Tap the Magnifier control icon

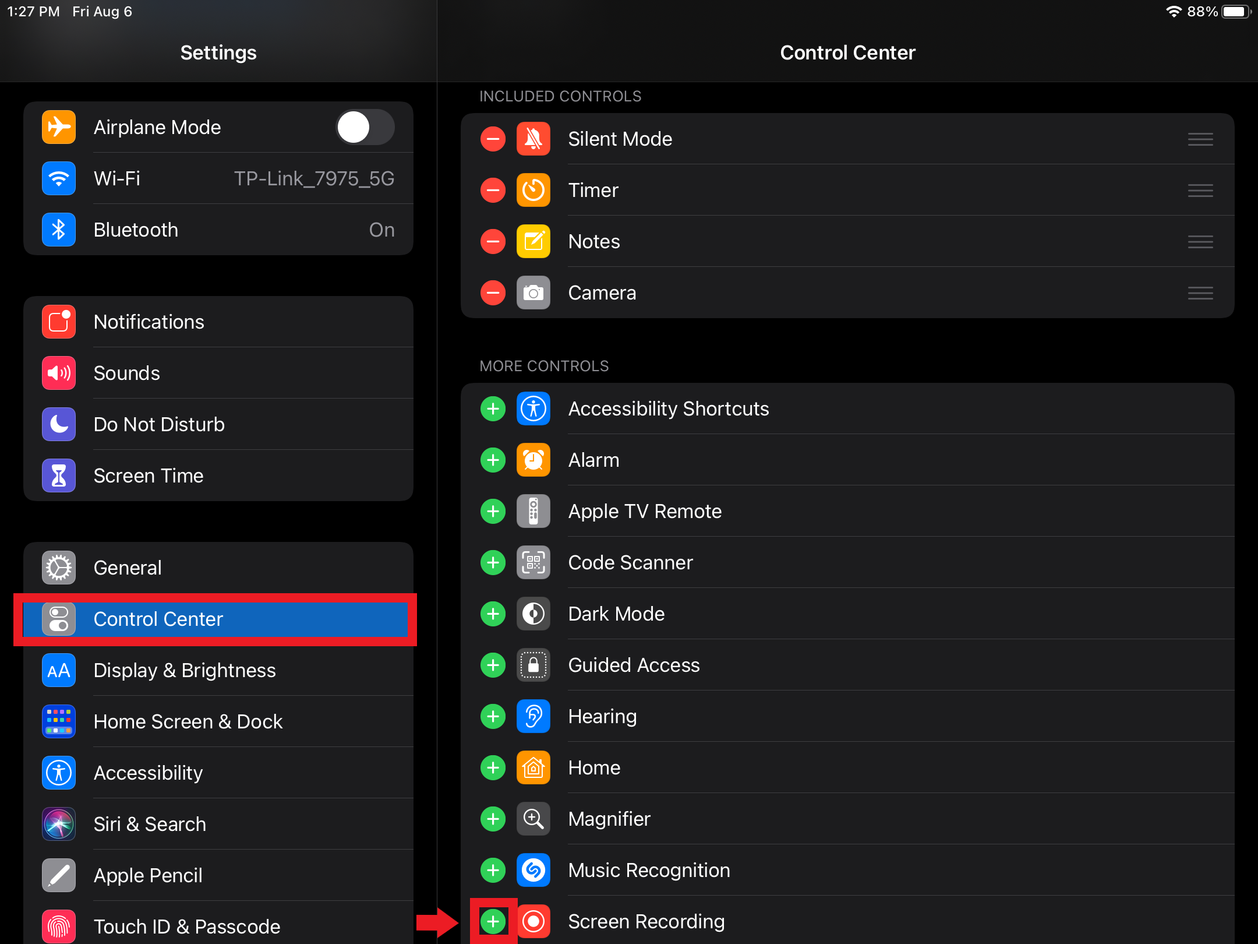point(533,819)
